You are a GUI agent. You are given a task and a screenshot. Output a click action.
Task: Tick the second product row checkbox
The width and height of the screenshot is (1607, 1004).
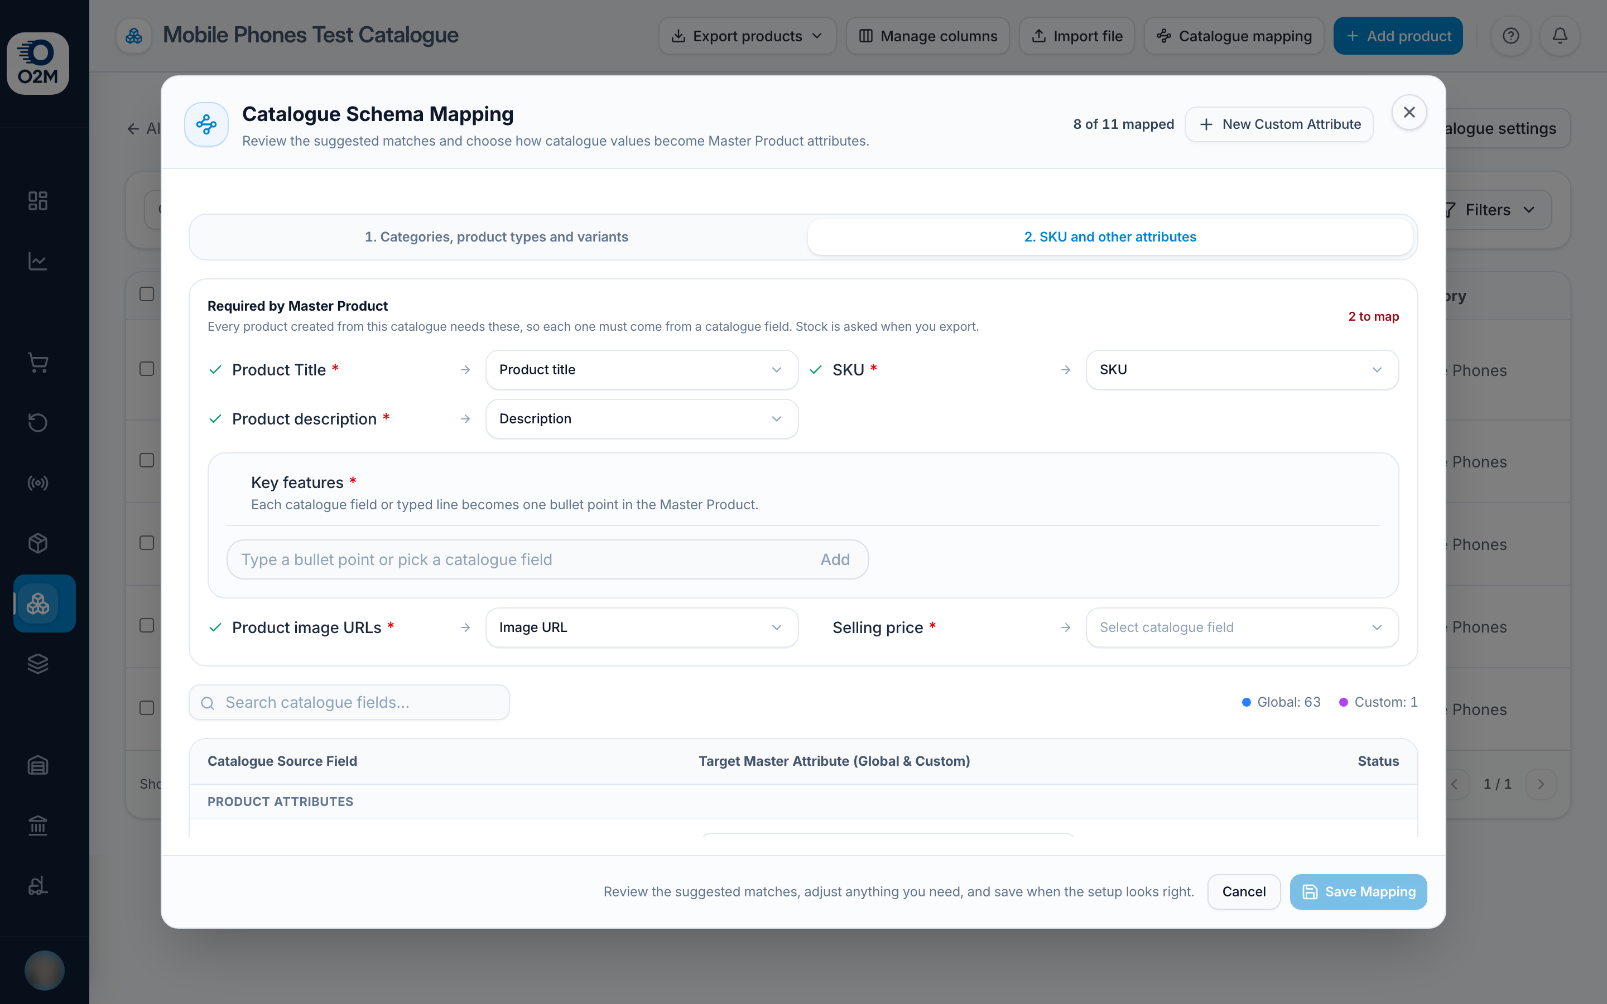point(147,461)
